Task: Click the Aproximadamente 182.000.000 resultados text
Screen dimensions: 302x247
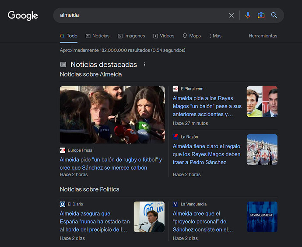Action: (123, 50)
